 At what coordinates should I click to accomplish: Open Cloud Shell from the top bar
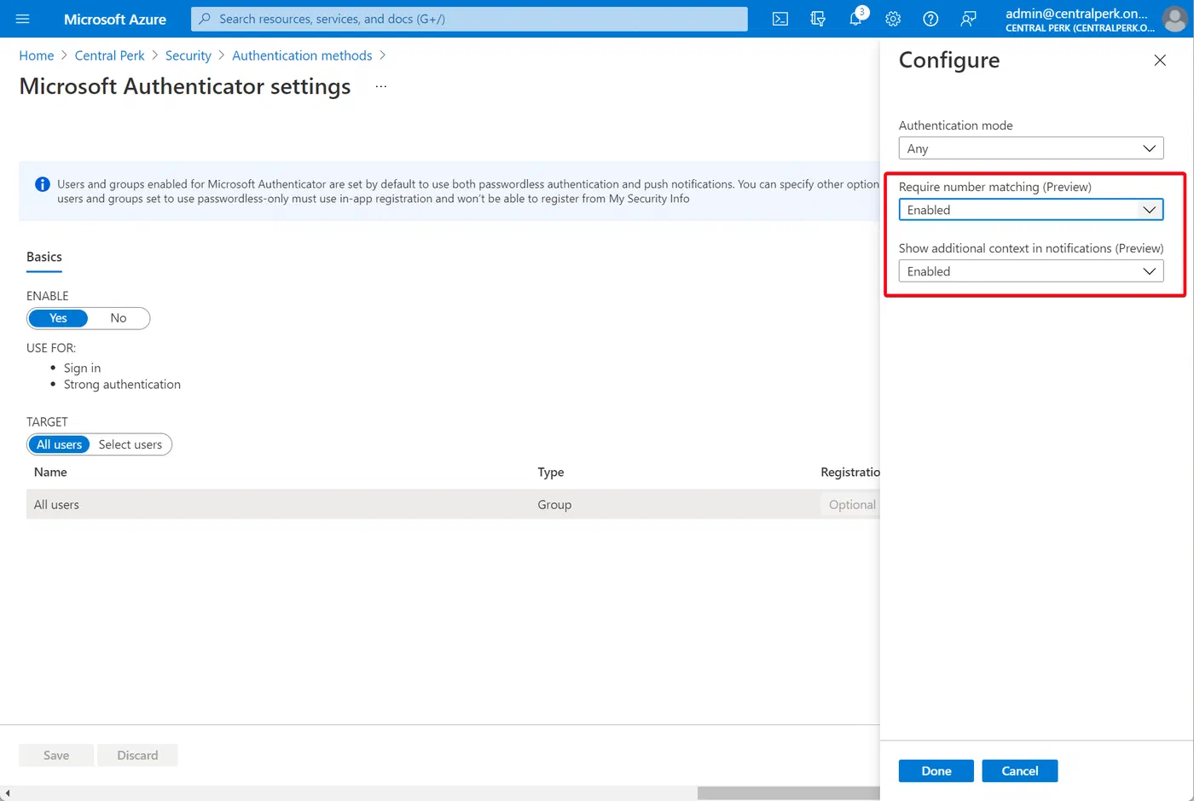click(x=780, y=19)
